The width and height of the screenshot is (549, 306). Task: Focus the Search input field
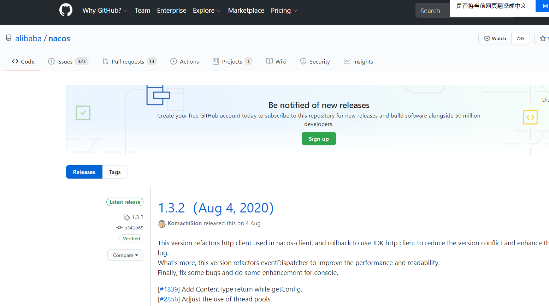click(433, 11)
